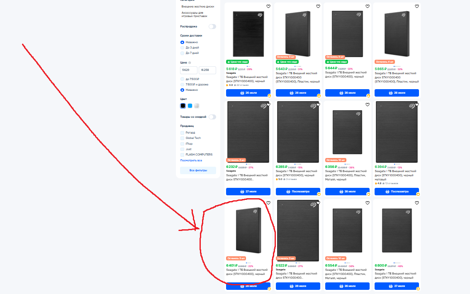
Task: Pick the silver color swatch
Action: 197,106
